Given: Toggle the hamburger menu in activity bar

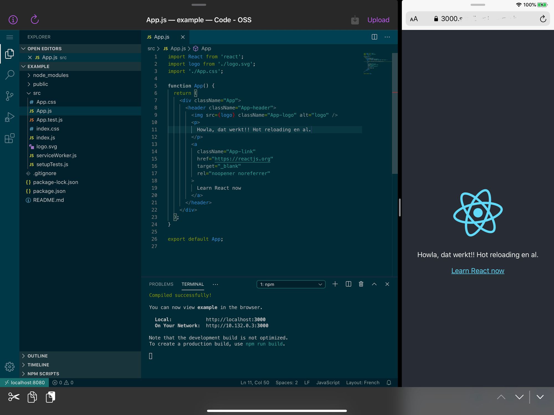Looking at the screenshot, I should point(10,37).
